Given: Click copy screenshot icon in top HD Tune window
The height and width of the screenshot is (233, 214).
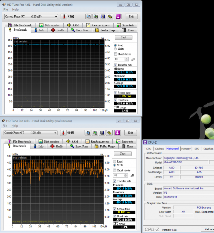Looking at the screenshot, I should [x=96, y=16].
